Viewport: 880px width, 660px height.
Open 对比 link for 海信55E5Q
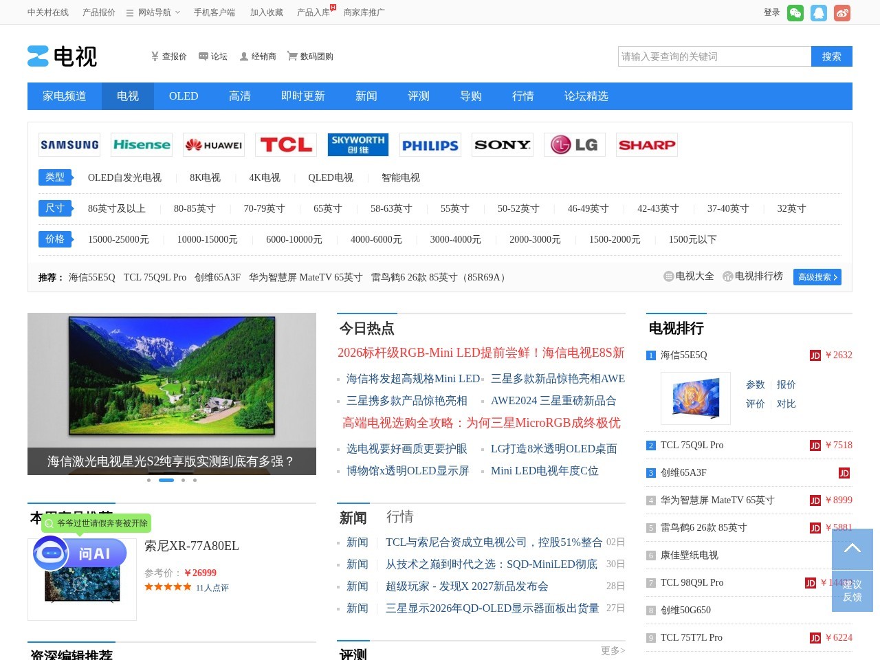click(786, 404)
